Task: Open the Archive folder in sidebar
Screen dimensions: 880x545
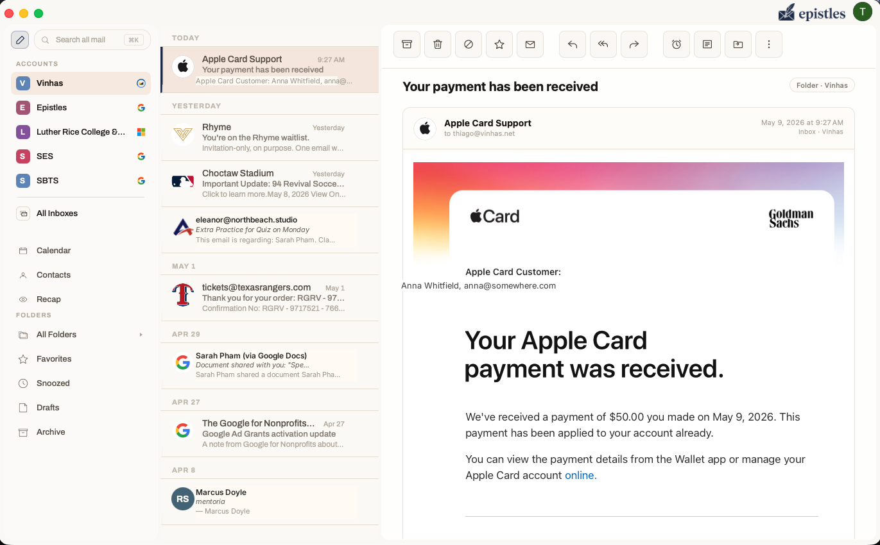Action: tap(81, 432)
